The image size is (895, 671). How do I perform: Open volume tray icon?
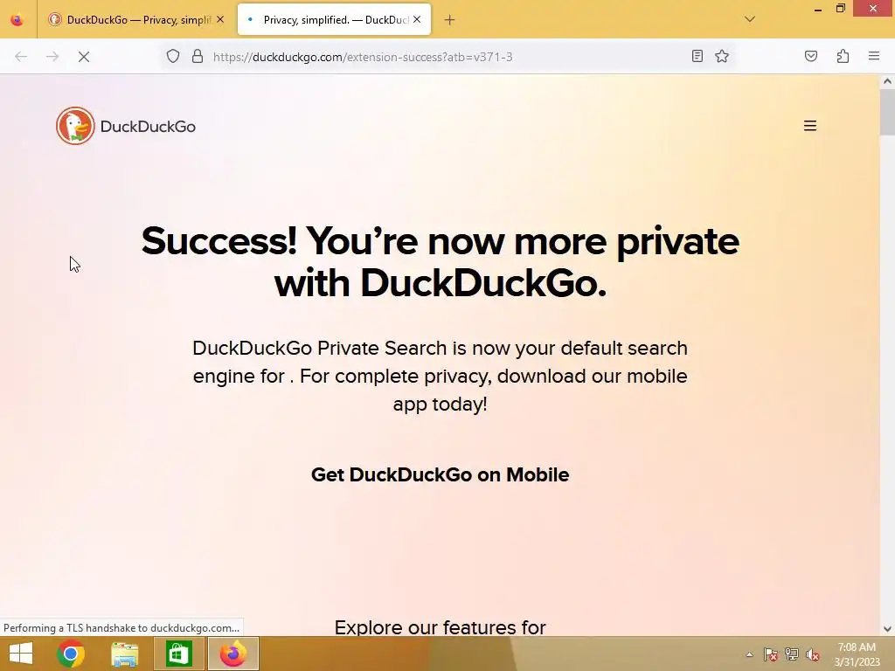812,654
